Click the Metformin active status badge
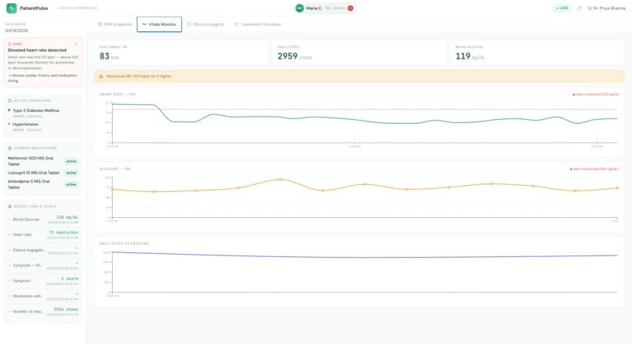The height and width of the screenshot is (344, 632). tap(71, 161)
